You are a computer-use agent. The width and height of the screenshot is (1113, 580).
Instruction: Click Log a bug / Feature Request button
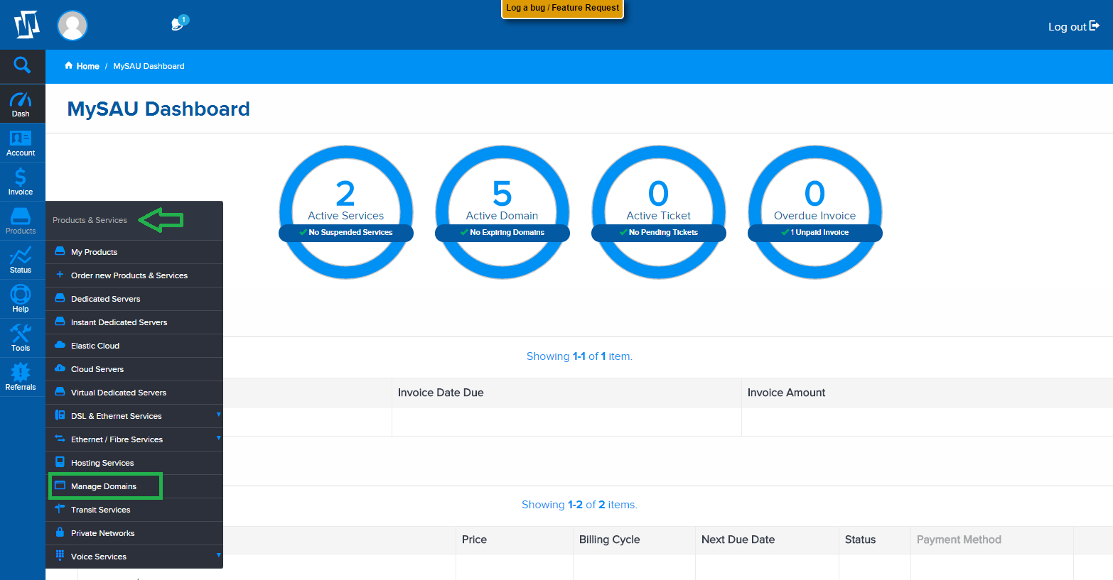[x=562, y=9]
